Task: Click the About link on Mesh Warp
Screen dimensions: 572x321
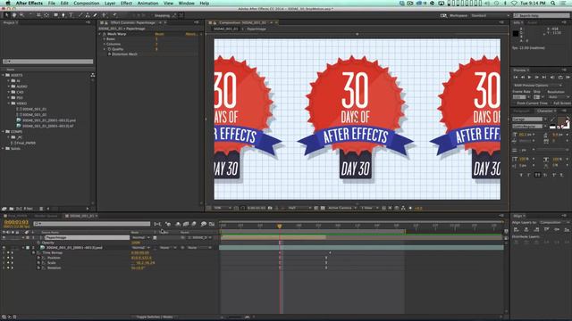Action: 190,34
